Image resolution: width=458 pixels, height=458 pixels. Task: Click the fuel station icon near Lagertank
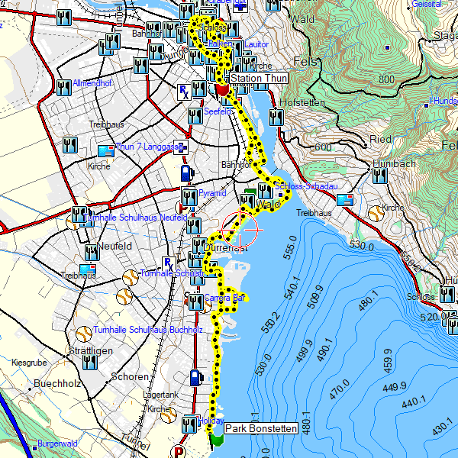pos(196,377)
